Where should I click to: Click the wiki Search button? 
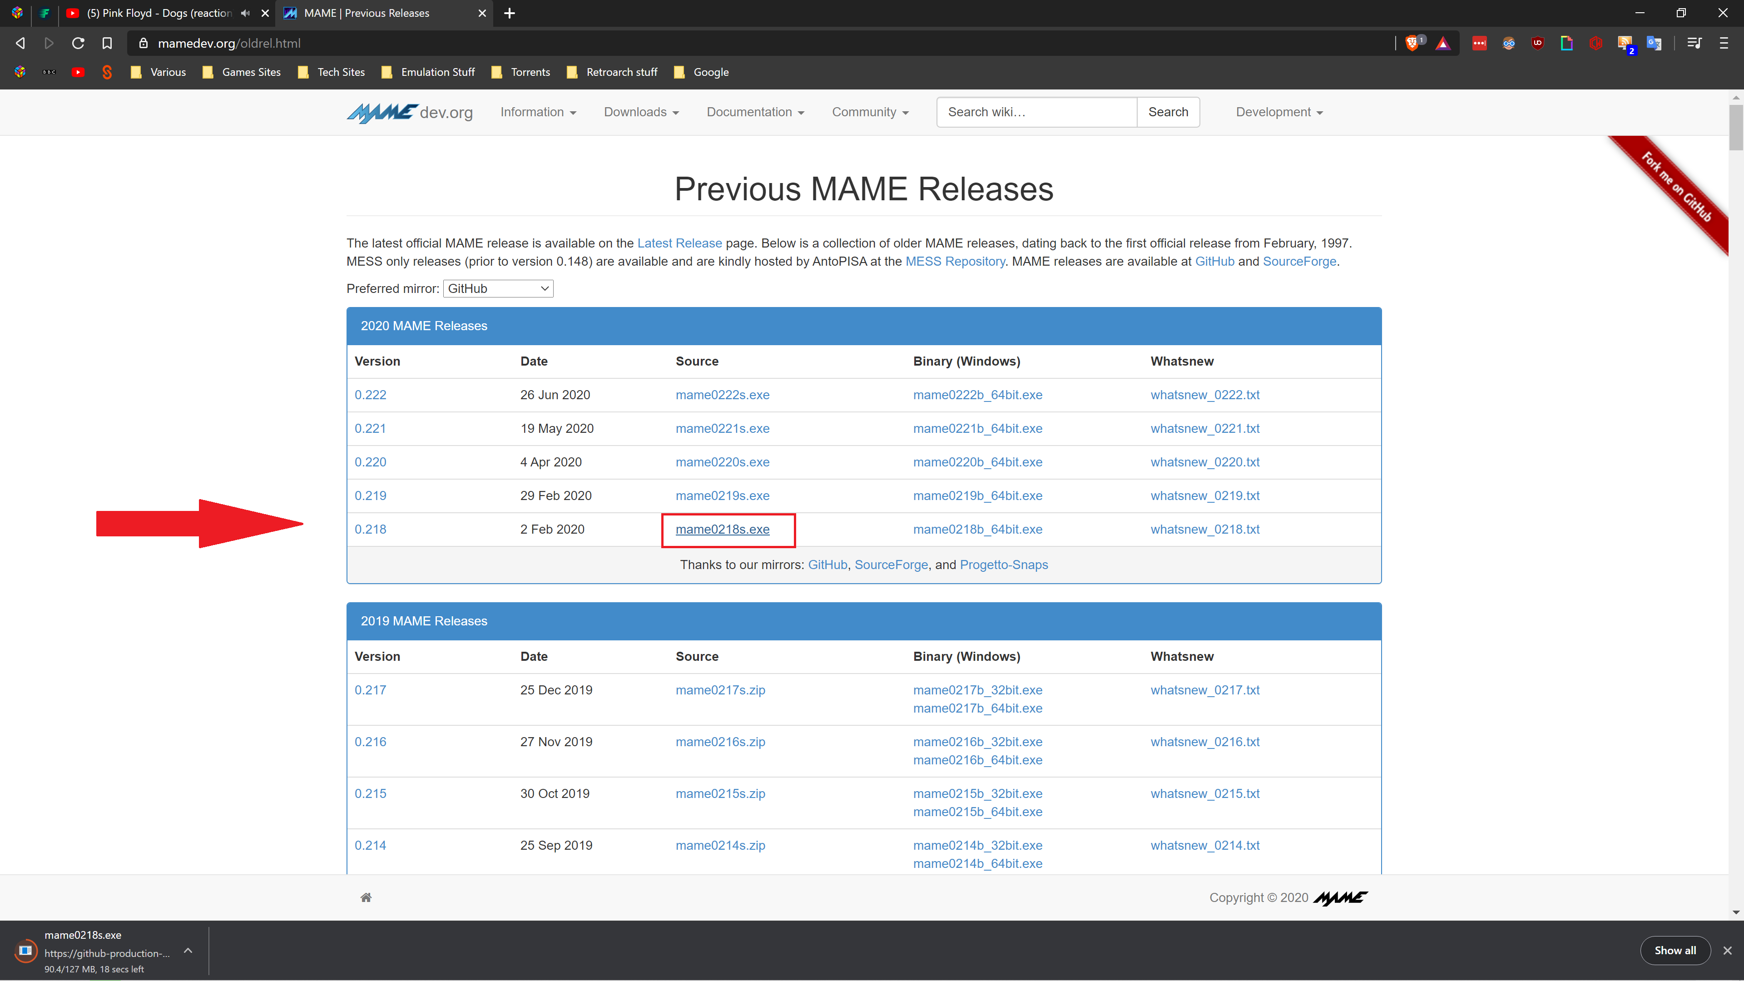point(1168,112)
